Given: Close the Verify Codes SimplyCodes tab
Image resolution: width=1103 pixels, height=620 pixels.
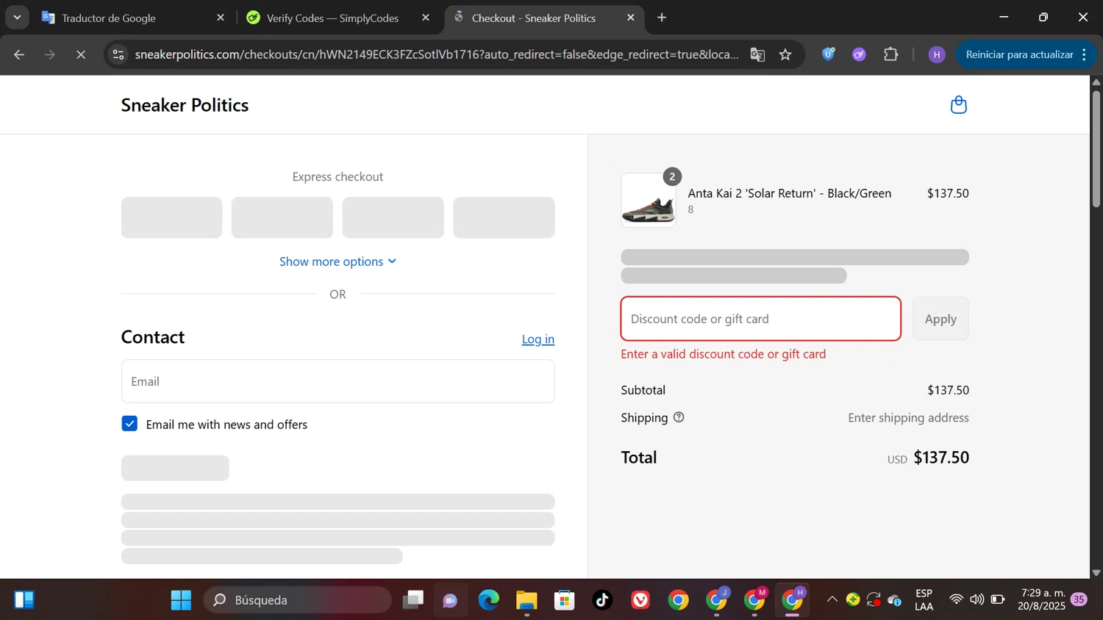Looking at the screenshot, I should [x=426, y=18].
